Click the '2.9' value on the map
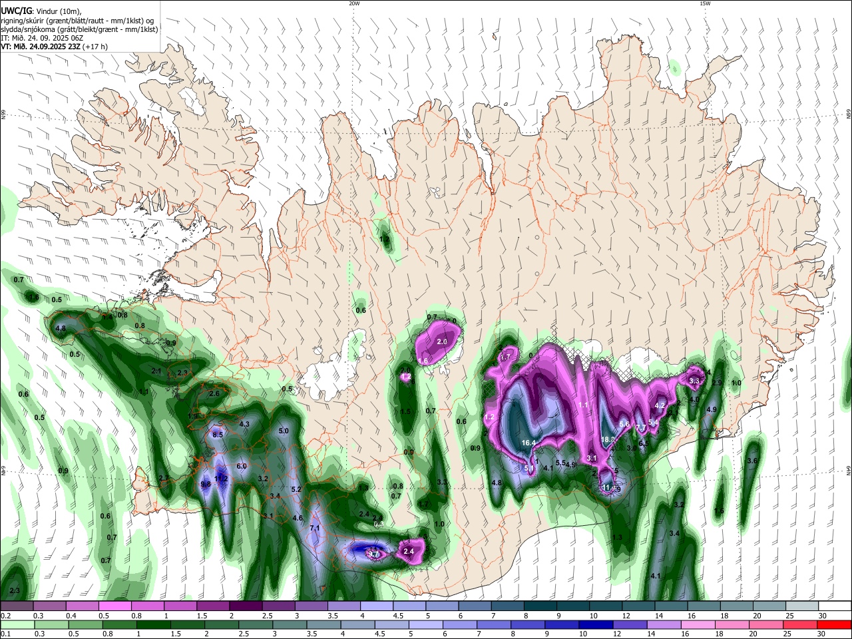This screenshot has width=852, height=639. pos(717,383)
